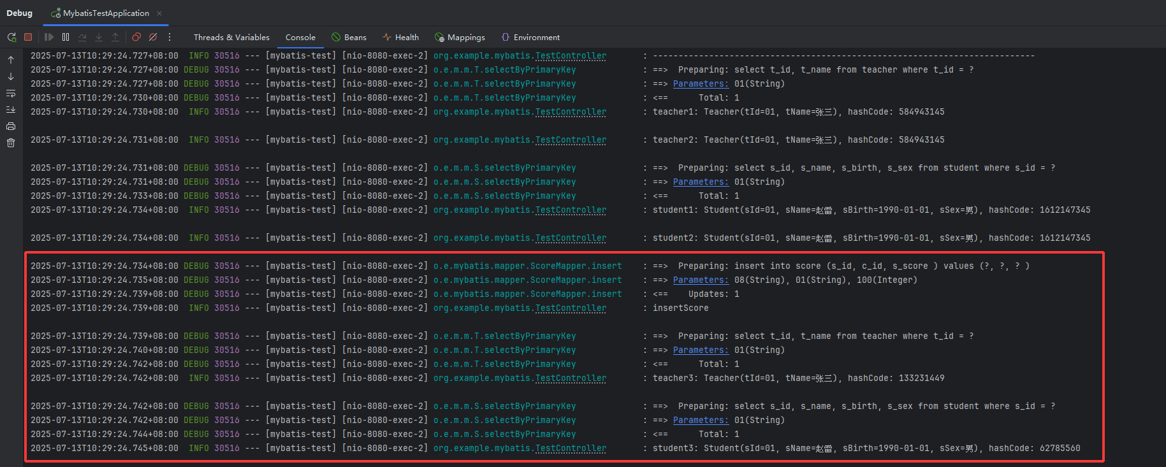Pause the program
Image resolution: width=1166 pixels, height=467 pixels.
[66, 37]
